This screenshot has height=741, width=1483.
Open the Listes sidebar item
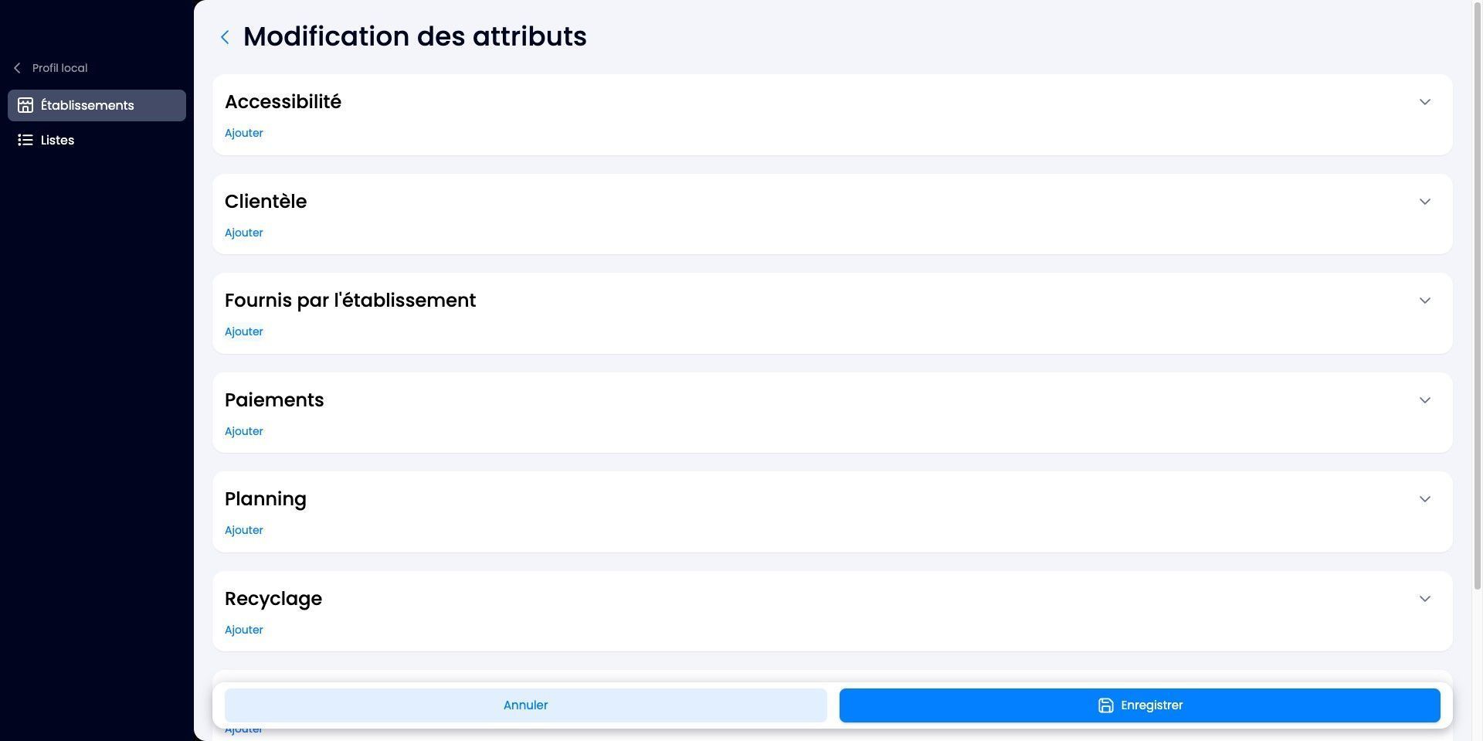[x=97, y=140]
